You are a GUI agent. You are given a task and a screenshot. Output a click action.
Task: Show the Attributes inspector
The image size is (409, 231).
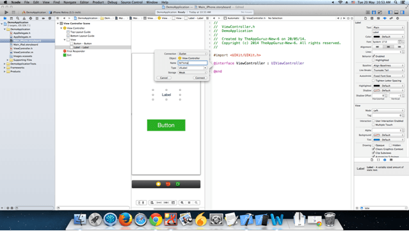[x=385, y=19]
